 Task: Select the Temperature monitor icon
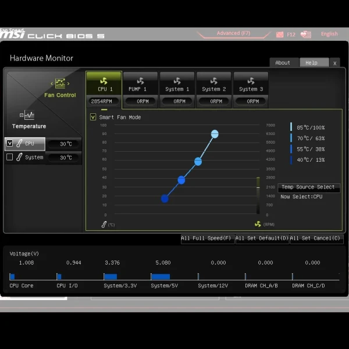(x=27, y=115)
